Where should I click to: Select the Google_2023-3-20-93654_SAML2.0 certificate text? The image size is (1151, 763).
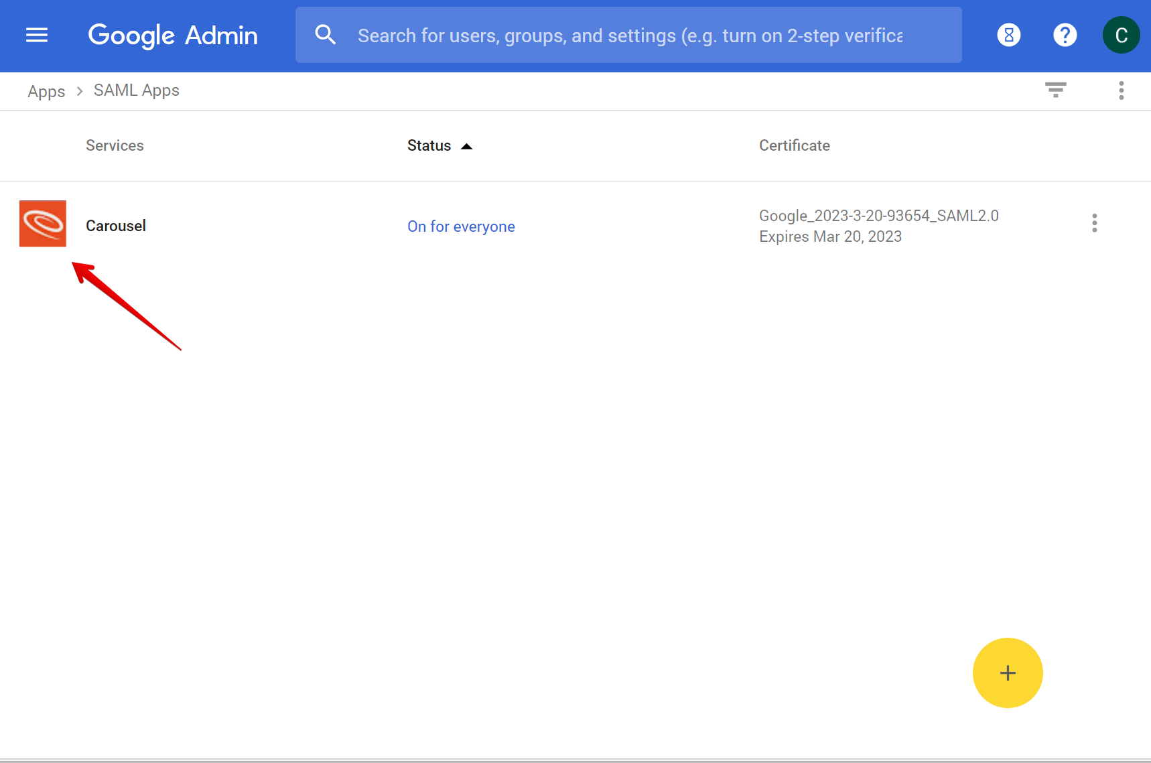879,216
